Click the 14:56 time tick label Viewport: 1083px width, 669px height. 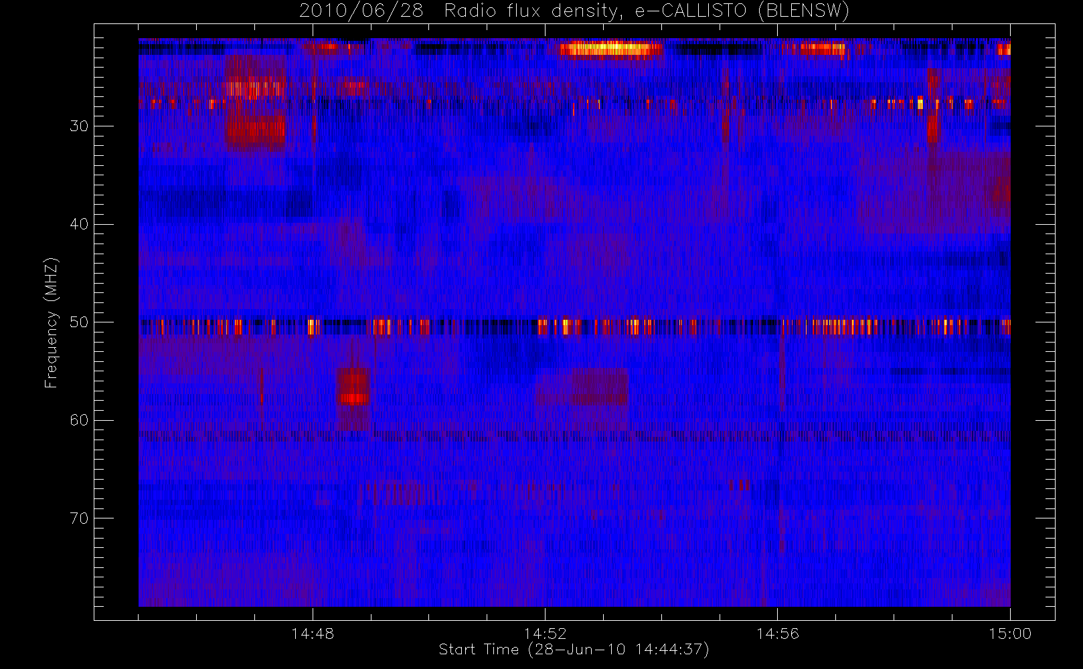point(777,634)
